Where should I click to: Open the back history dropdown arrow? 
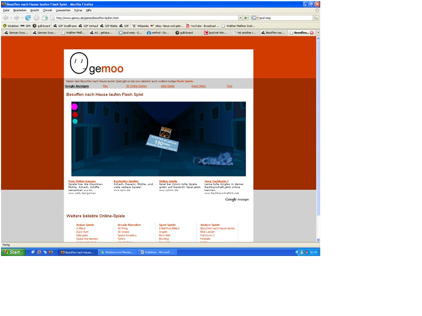pyautogui.click(x=11, y=18)
